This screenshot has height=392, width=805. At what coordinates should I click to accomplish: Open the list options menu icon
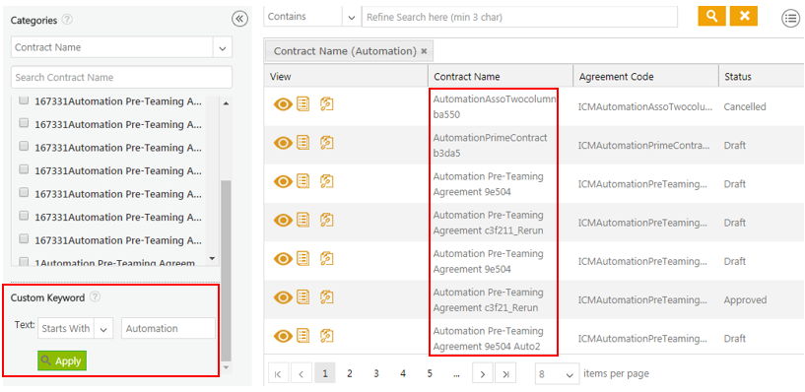click(x=790, y=18)
